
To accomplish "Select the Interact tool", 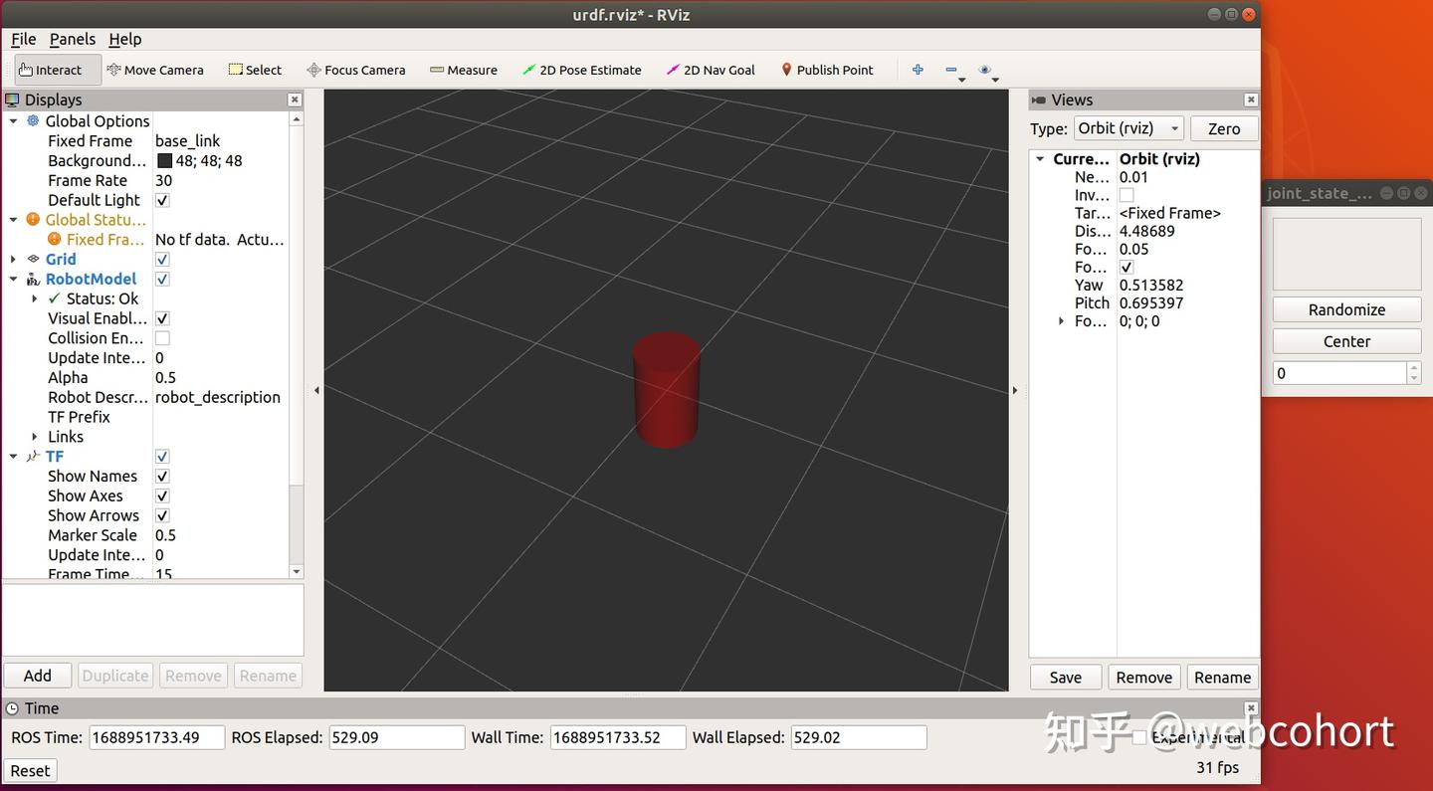I will [x=51, y=70].
